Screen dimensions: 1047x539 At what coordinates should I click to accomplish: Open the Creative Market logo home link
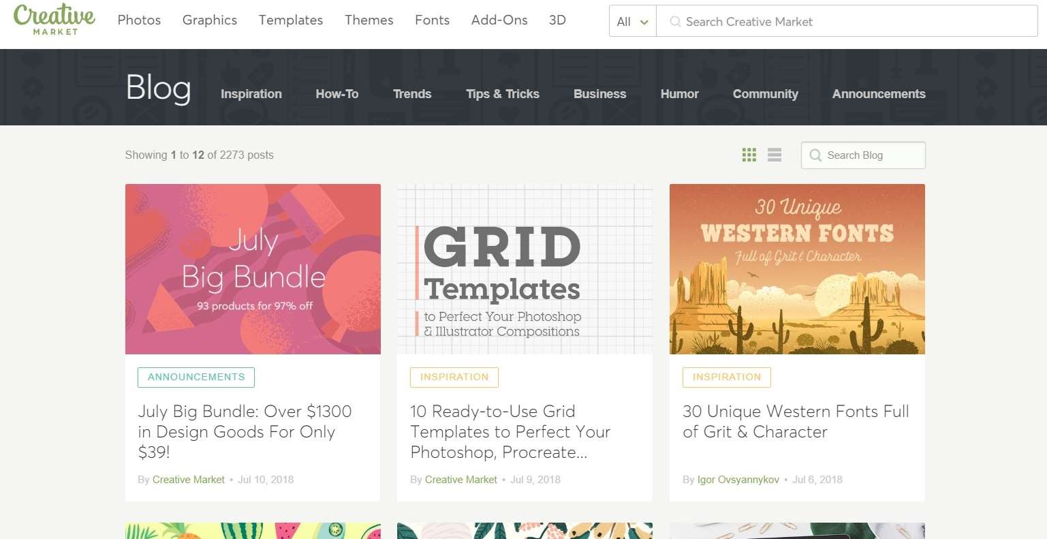[x=54, y=20]
